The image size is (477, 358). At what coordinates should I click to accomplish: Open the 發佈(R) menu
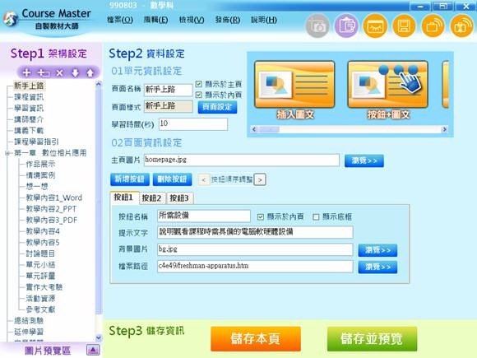(228, 20)
